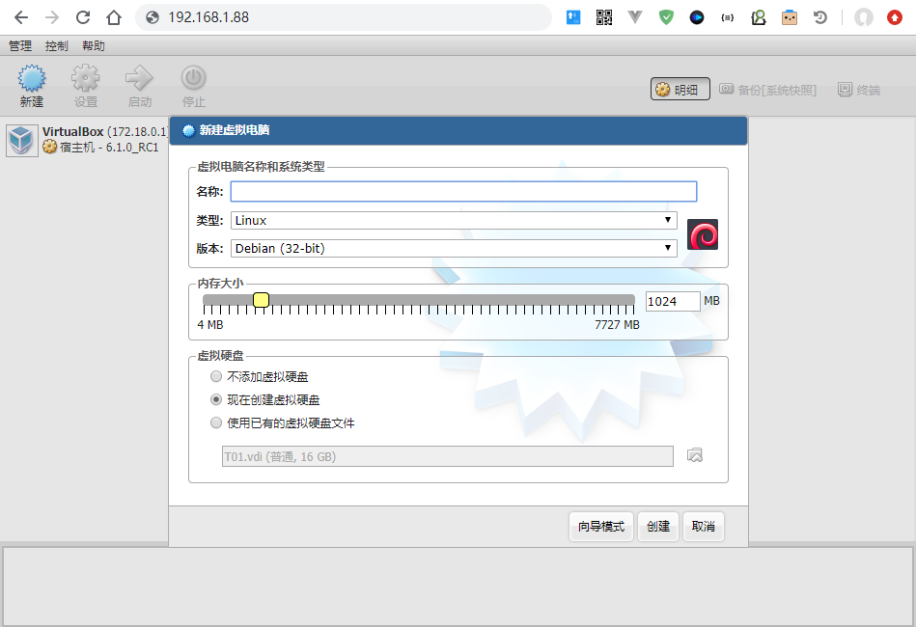Click the 名称 text input field

(463, 191)
